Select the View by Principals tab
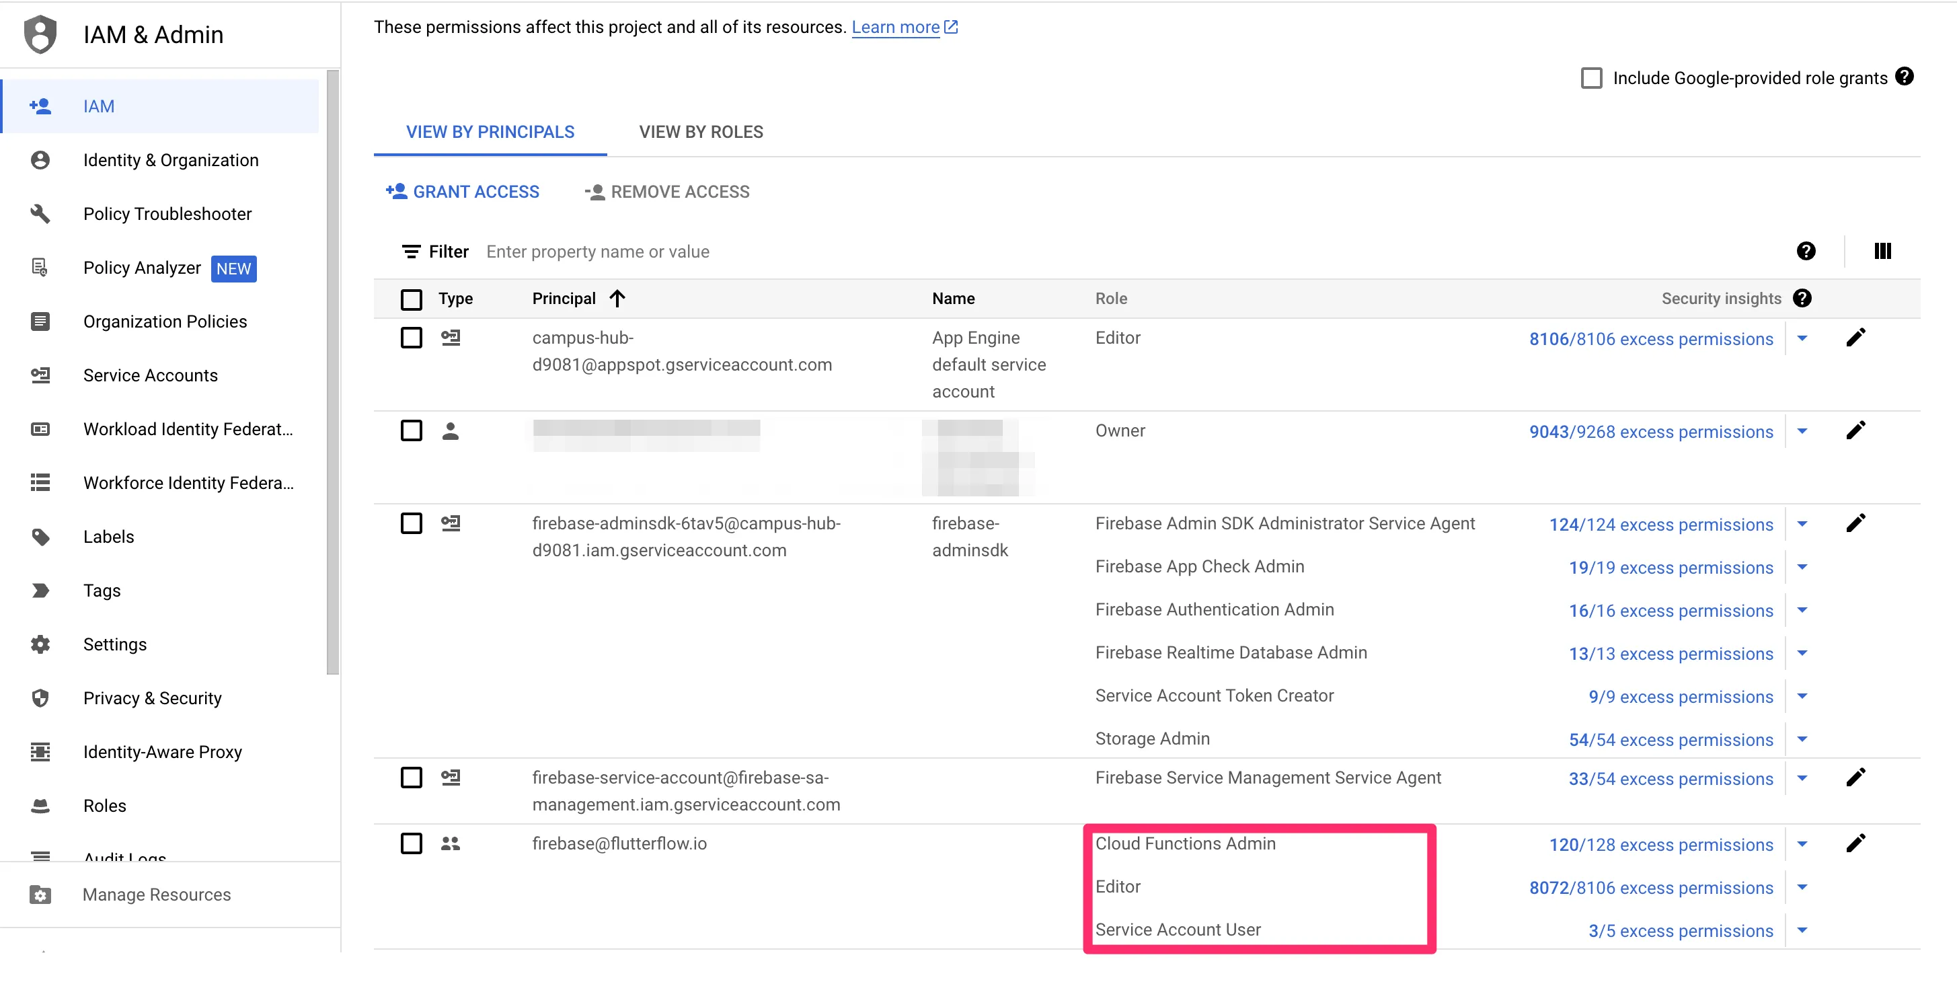This screenshot has width=1957, height=982. coord(490,133)
